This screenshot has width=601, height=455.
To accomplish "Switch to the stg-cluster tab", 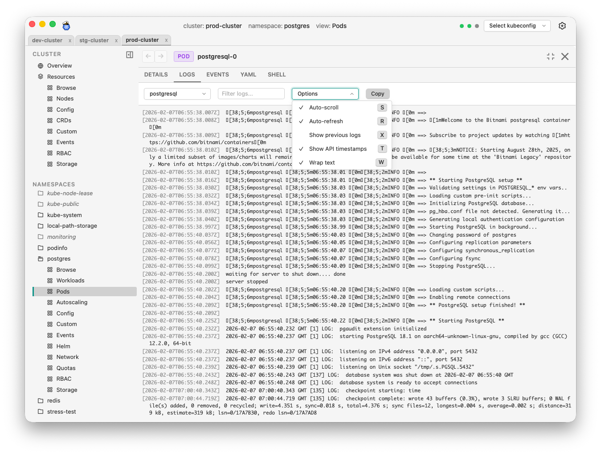I will pyautogui.click(x=95, y=40).
